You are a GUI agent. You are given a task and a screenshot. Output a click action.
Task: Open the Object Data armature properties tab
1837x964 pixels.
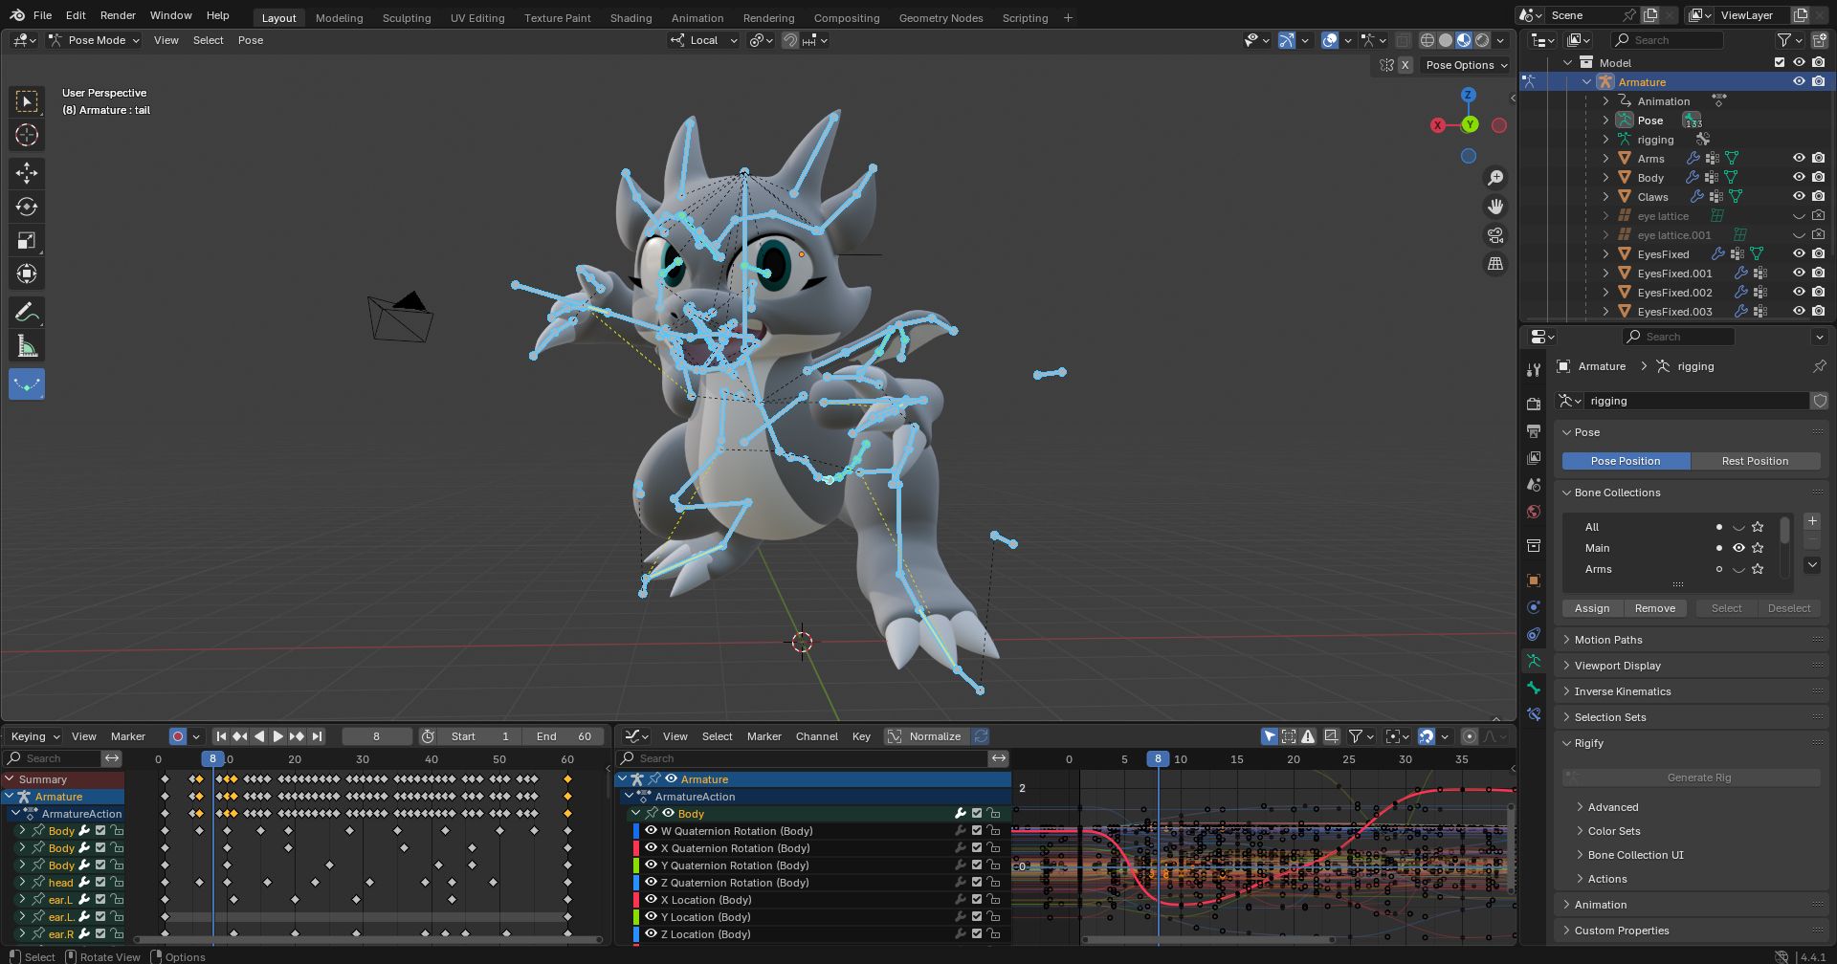click(1534, 661)
